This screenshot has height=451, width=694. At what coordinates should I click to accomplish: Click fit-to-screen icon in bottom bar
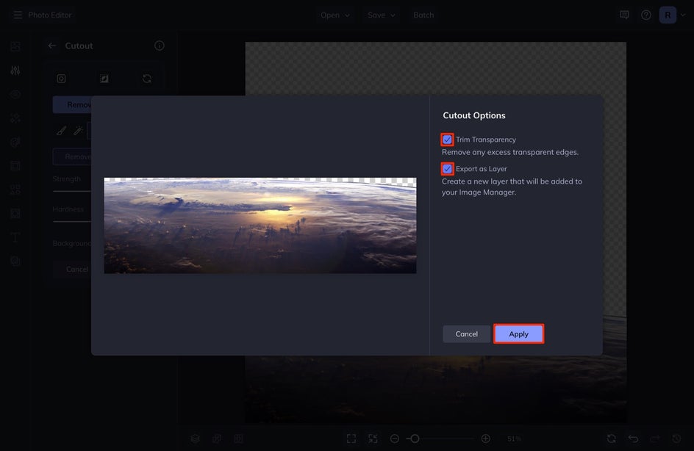(351, 439)
